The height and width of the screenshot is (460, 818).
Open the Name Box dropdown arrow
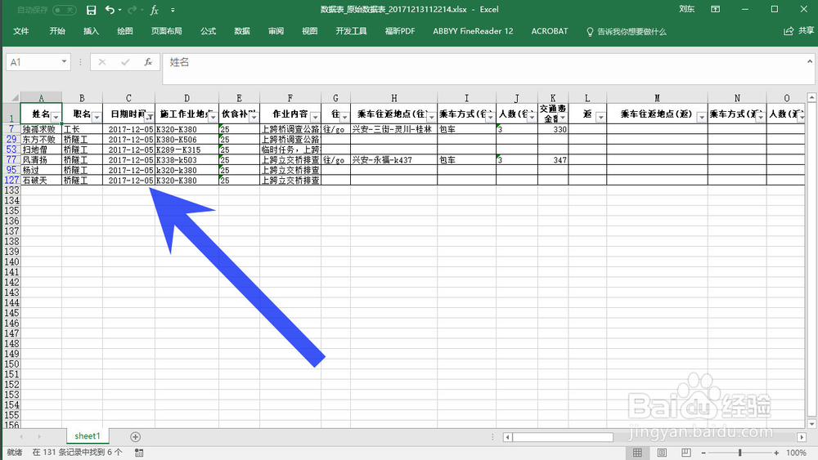(64, 61)
